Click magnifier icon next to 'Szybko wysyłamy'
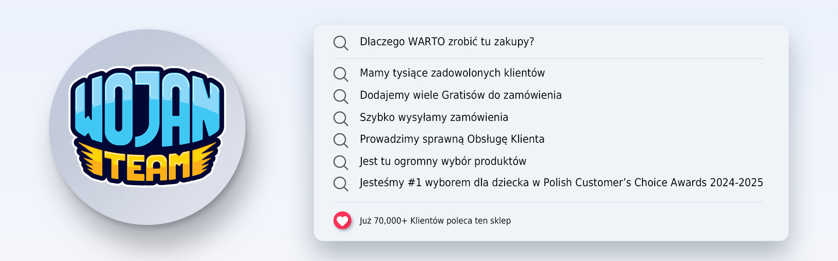 coord(340,118)
